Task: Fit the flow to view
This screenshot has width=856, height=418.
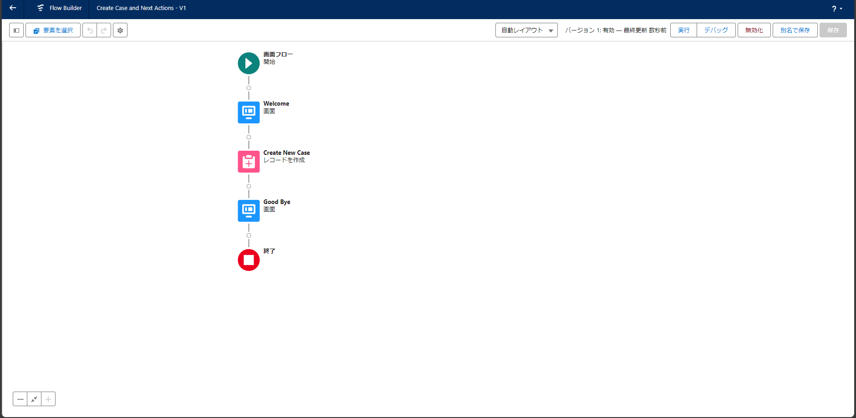Action: pyautogui.click(x=34, y=399)
